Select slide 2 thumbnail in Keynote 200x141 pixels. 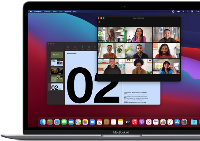[57, 63]
